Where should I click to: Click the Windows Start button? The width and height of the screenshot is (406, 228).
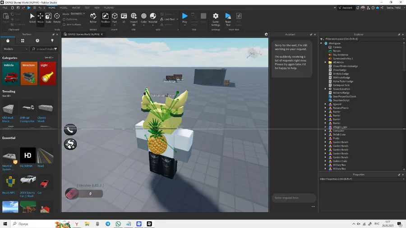pyautogui.click(x=5, y=224)
